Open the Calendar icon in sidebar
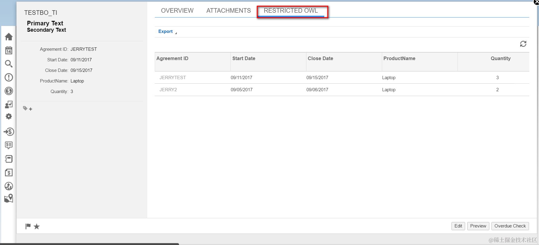Screen dimensions: 539x245 click(9, 50)
